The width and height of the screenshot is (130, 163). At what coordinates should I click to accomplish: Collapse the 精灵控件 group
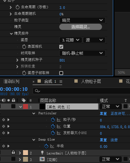point(11,34)
